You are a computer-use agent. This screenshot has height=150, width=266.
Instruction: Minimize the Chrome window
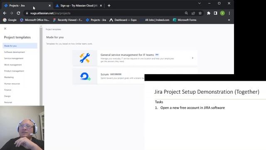[x=209, y=3]
